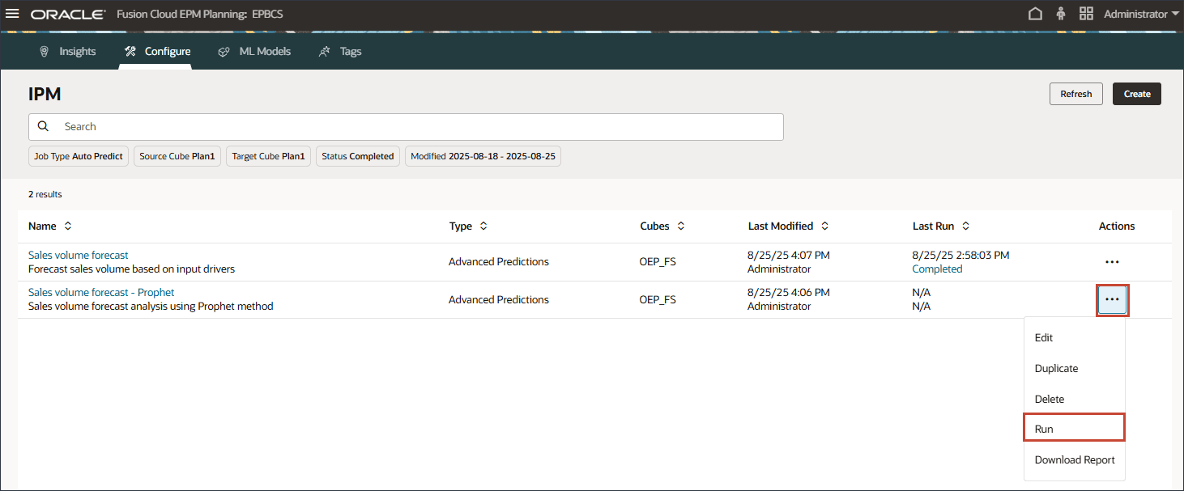Click the Configure tools icon
The width and height of the screenshot is (1184, 491).
130,51
